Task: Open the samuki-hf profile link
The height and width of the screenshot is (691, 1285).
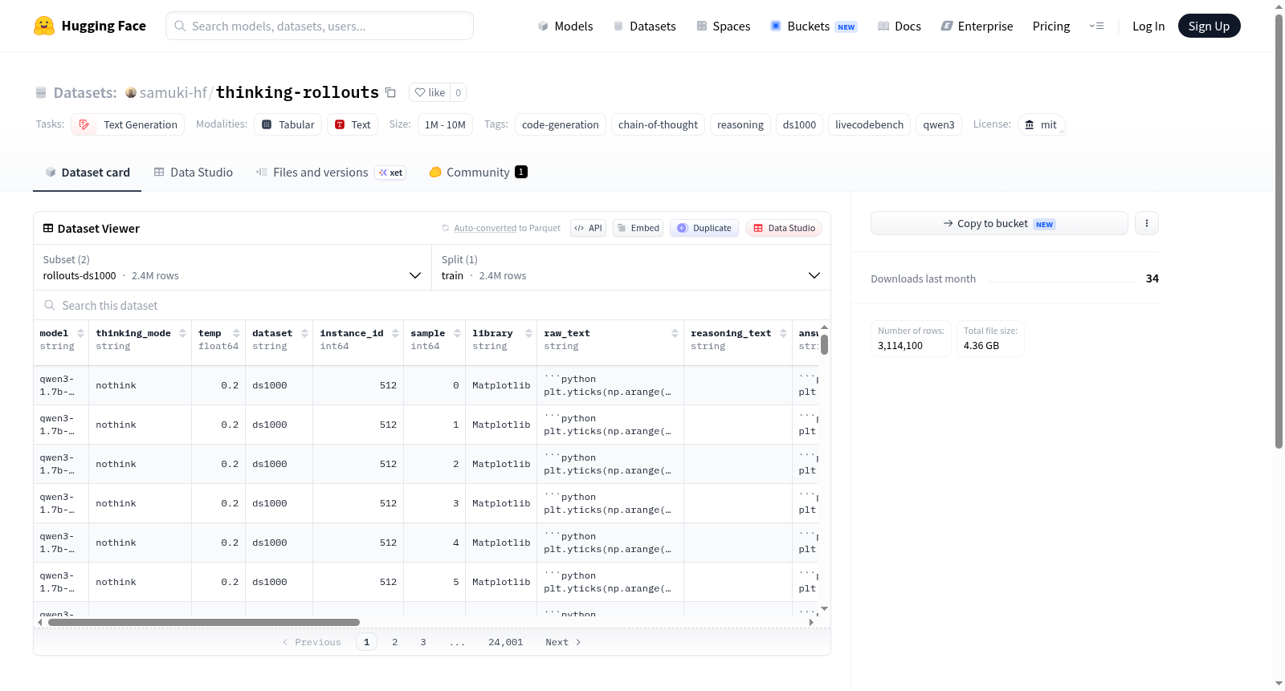Action: point(173,92)
